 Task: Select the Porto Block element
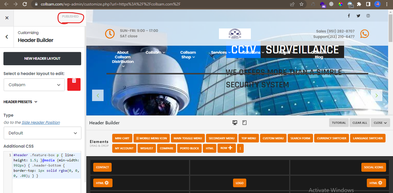(x=189, y=148)
